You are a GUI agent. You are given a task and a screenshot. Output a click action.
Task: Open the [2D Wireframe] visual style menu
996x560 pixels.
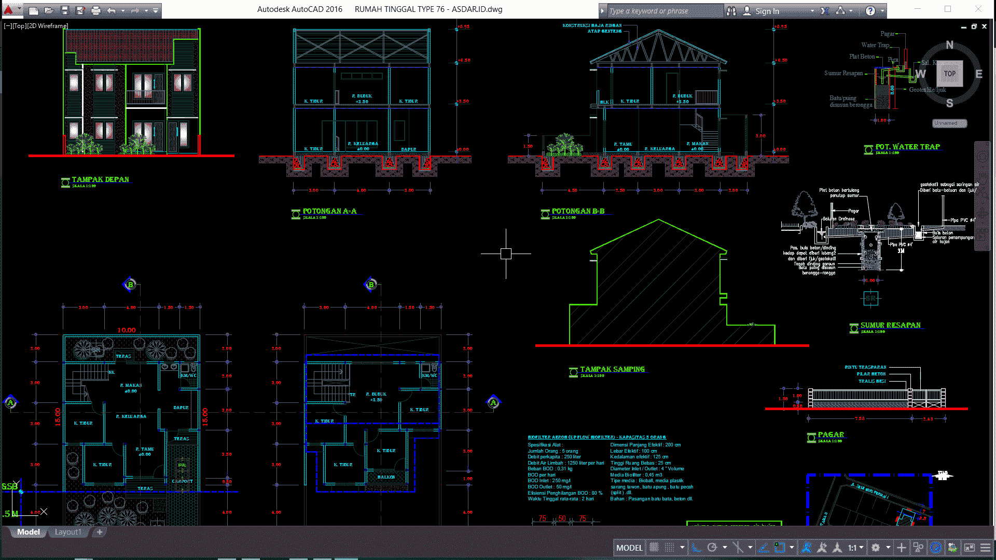(x=47, y=26)
